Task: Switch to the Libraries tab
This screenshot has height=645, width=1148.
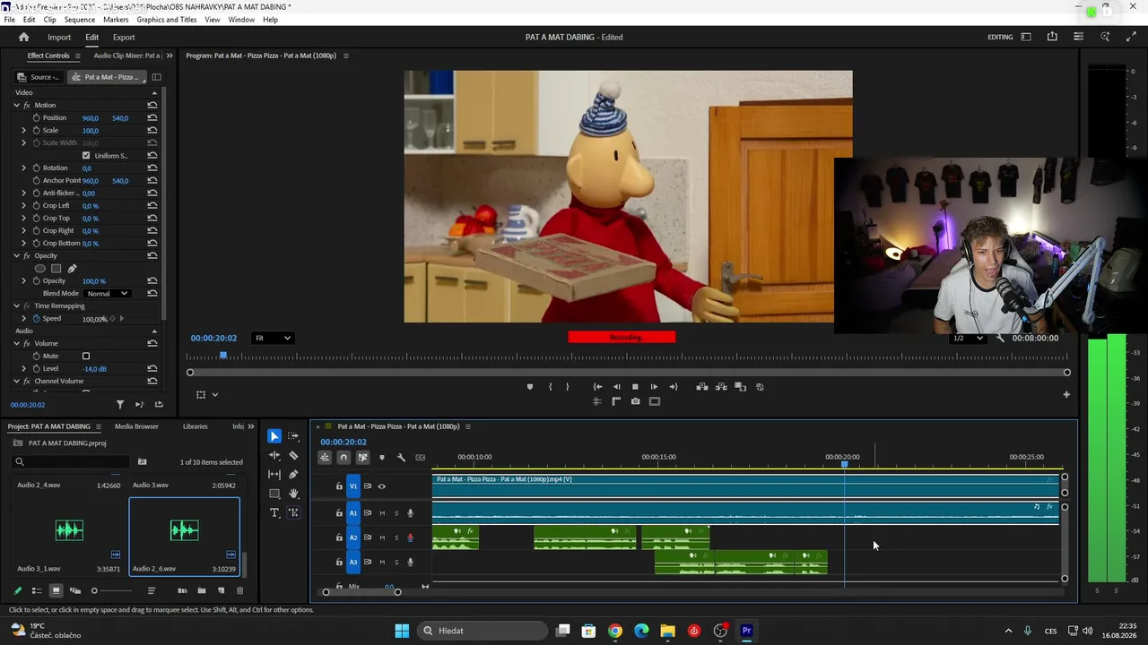Action: [x=195, y=426]
